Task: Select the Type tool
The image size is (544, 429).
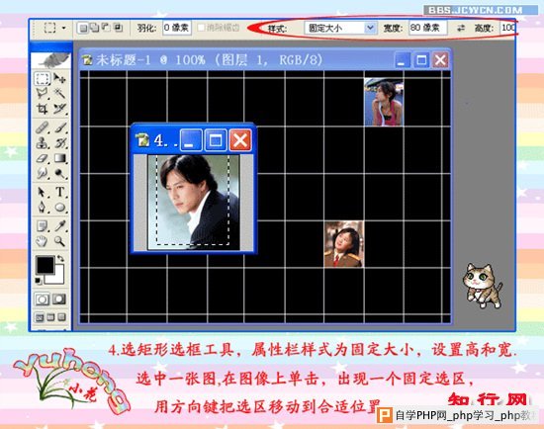Action: [60, 192]
